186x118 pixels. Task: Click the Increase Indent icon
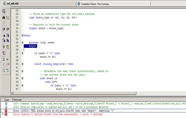tap(4, 29)
